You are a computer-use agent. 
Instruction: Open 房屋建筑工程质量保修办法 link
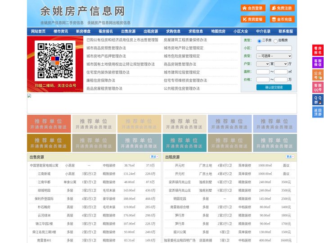[x=185, y=40]
